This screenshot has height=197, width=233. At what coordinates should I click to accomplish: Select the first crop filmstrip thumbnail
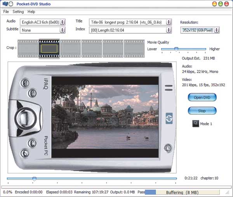click(x=28, y=49)
